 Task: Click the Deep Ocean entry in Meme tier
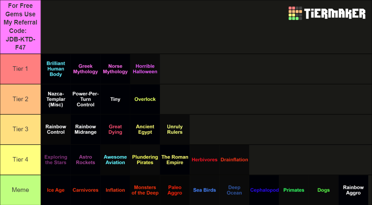pyautogui.click(x=234, y=190)
